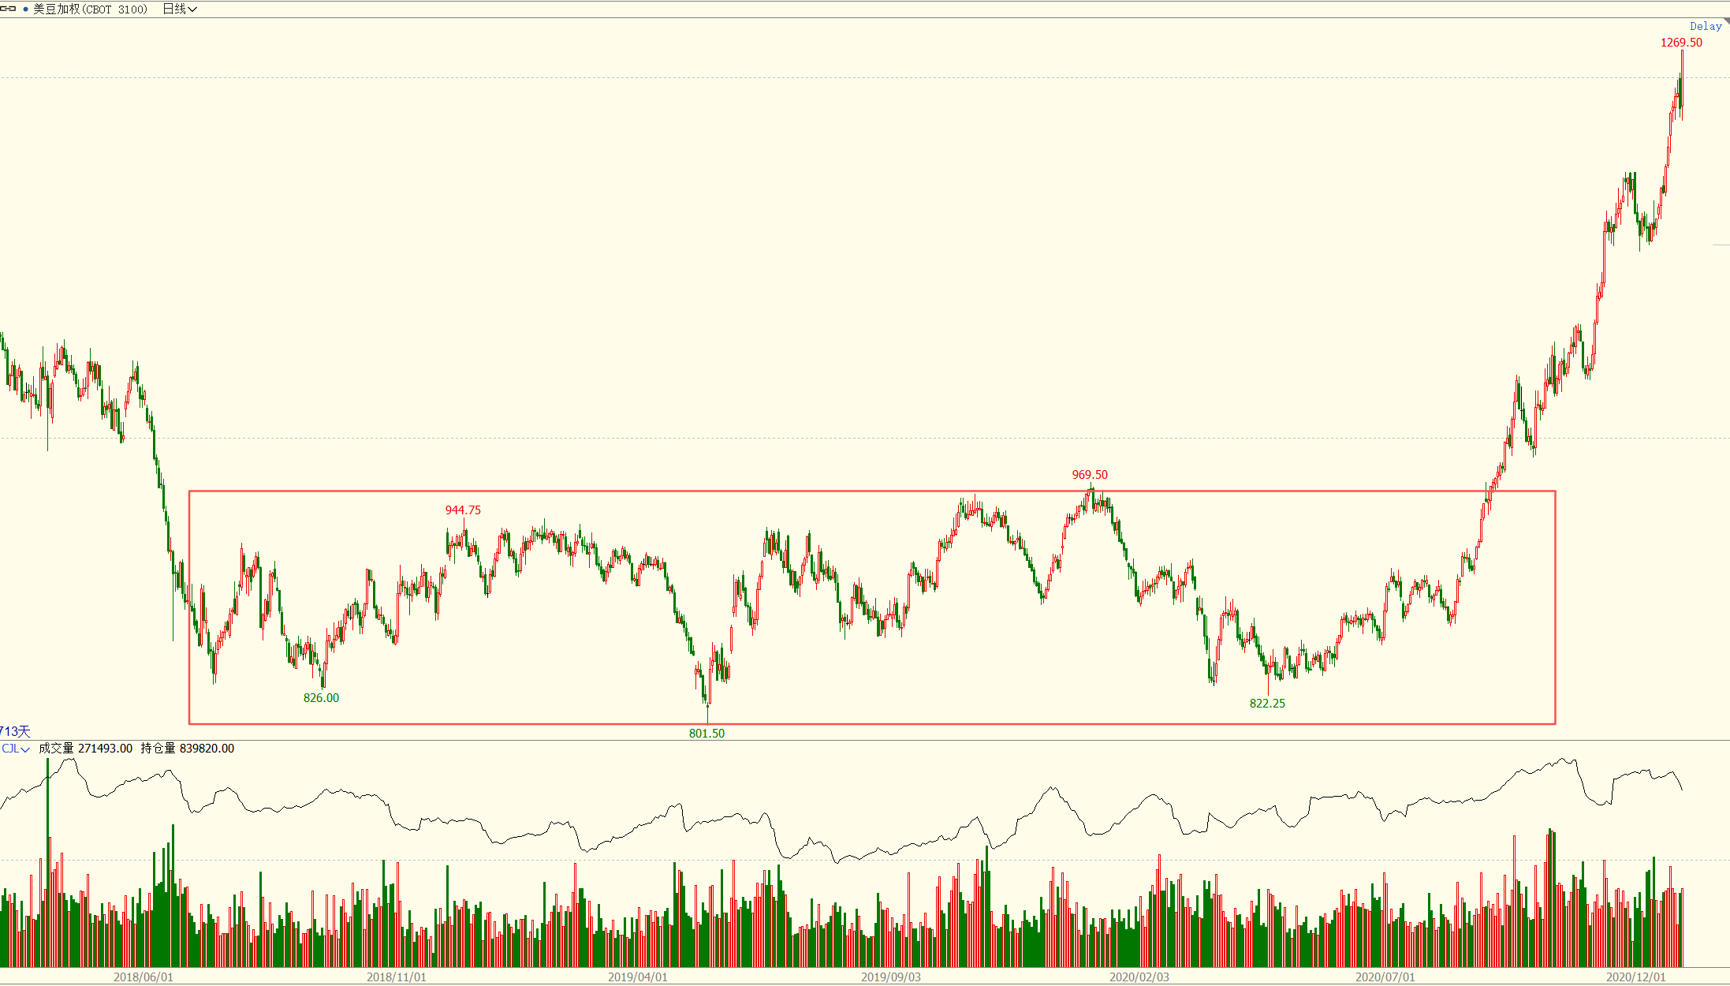Click the 713天 range label
Image resolution: width=1730 pixels, height=986 pixels.
coord(14,731)
